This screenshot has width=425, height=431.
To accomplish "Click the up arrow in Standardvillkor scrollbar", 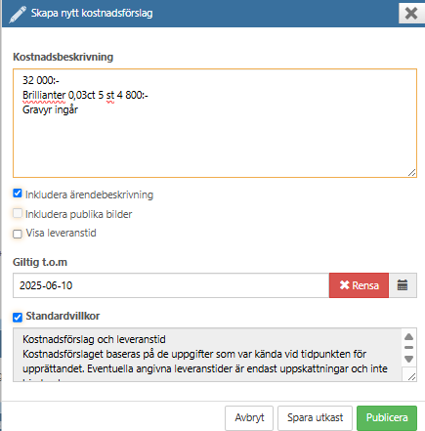I will (409, 337).
